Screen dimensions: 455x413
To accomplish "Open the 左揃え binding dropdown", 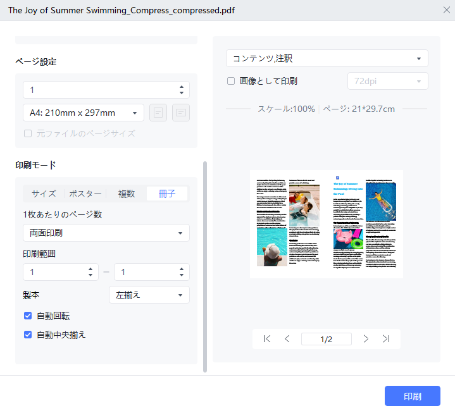I will click(149, 295).
